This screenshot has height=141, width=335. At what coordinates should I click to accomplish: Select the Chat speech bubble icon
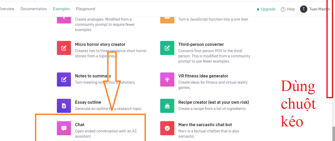(x=64, y=128)
